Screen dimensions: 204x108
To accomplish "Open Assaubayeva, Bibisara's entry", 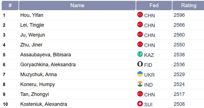I will [46, 55].
